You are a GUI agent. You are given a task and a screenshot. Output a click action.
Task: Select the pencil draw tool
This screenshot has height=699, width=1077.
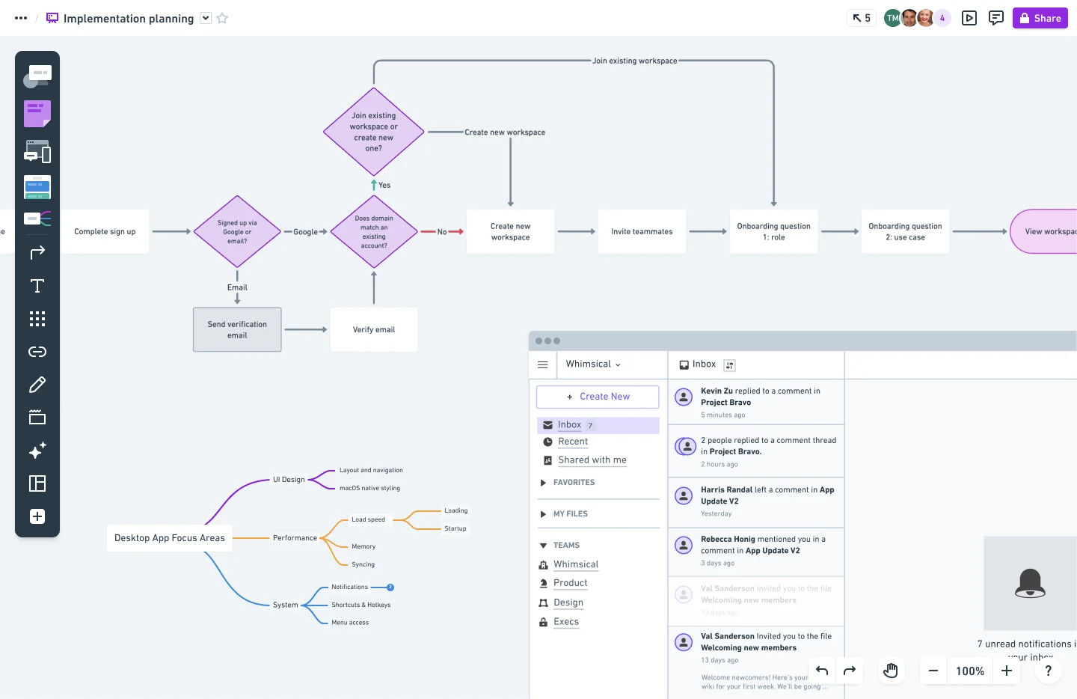(x=37, y=385)
